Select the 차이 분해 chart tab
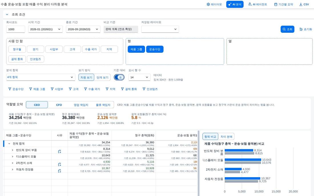This screenshot has width=314, height=196. point(226,137)
